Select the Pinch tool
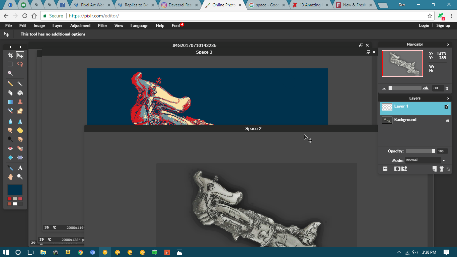The height and width of the screenshot is (257, 457). (20, 157)
